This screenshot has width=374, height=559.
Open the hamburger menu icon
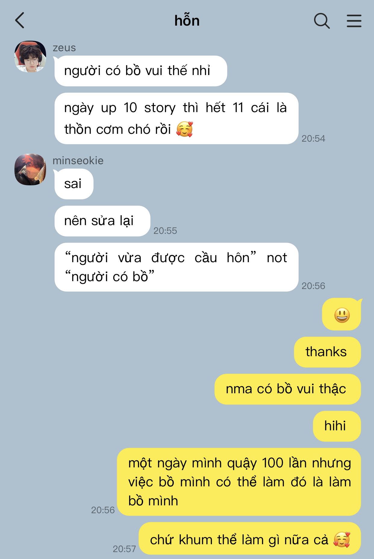354,21
